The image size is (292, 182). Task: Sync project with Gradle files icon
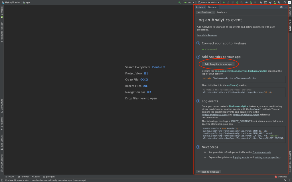270,2
